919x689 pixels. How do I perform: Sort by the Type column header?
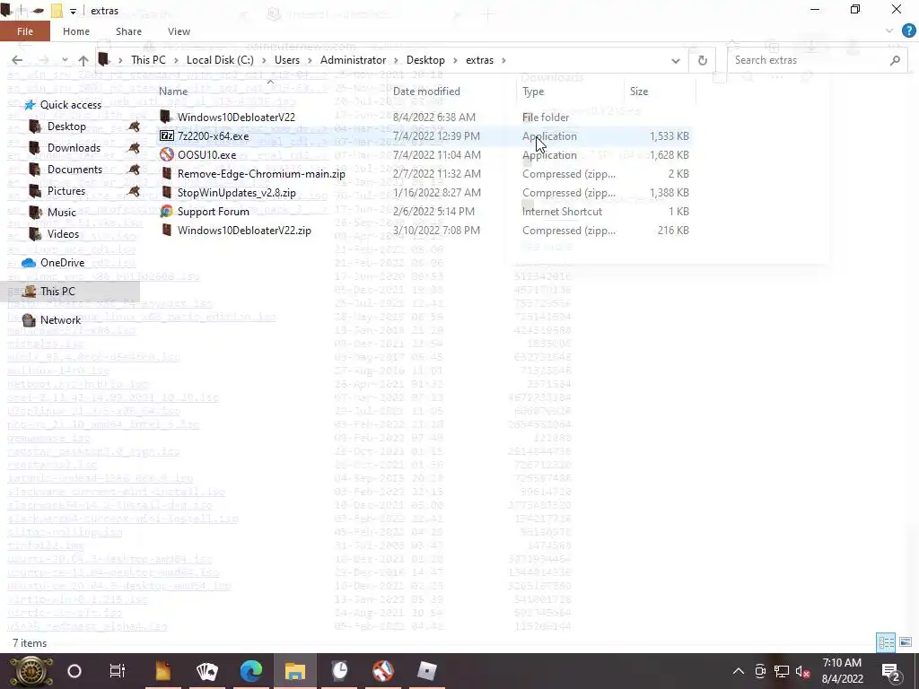[533, 92]
